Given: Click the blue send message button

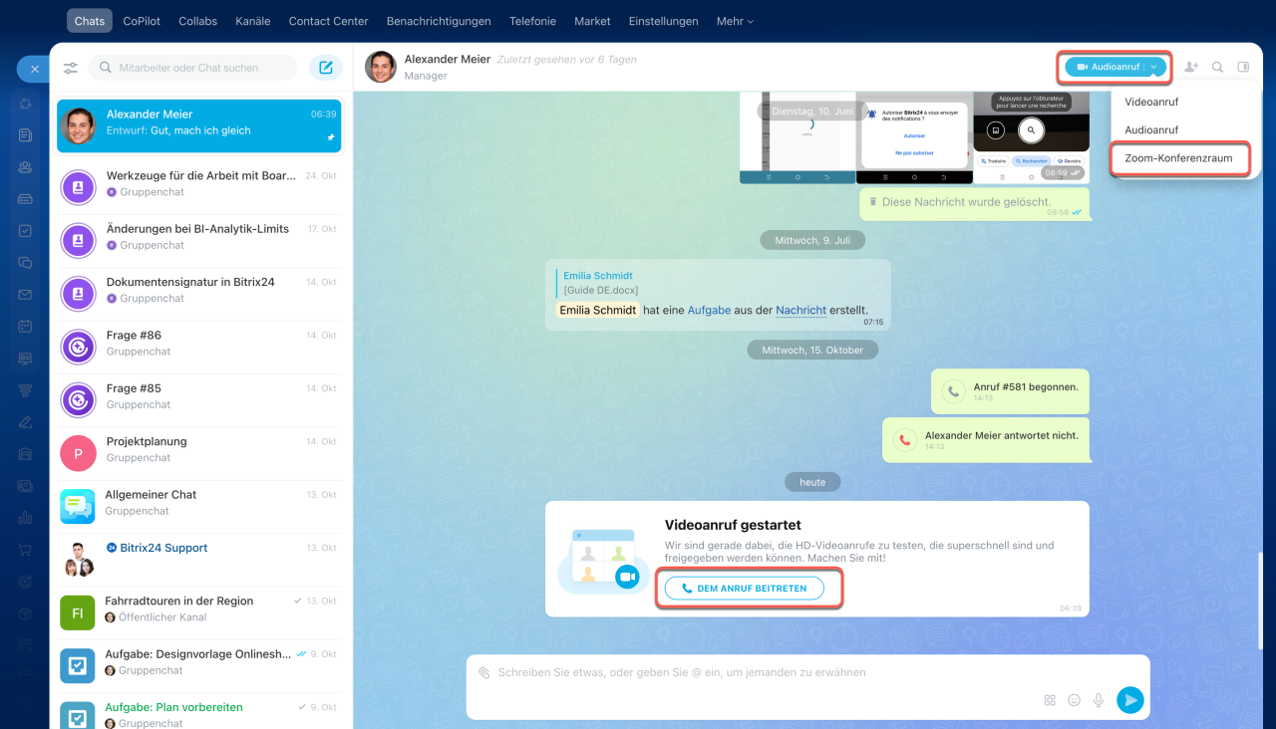Looking at the screenshot, I should click(1129, 700).
